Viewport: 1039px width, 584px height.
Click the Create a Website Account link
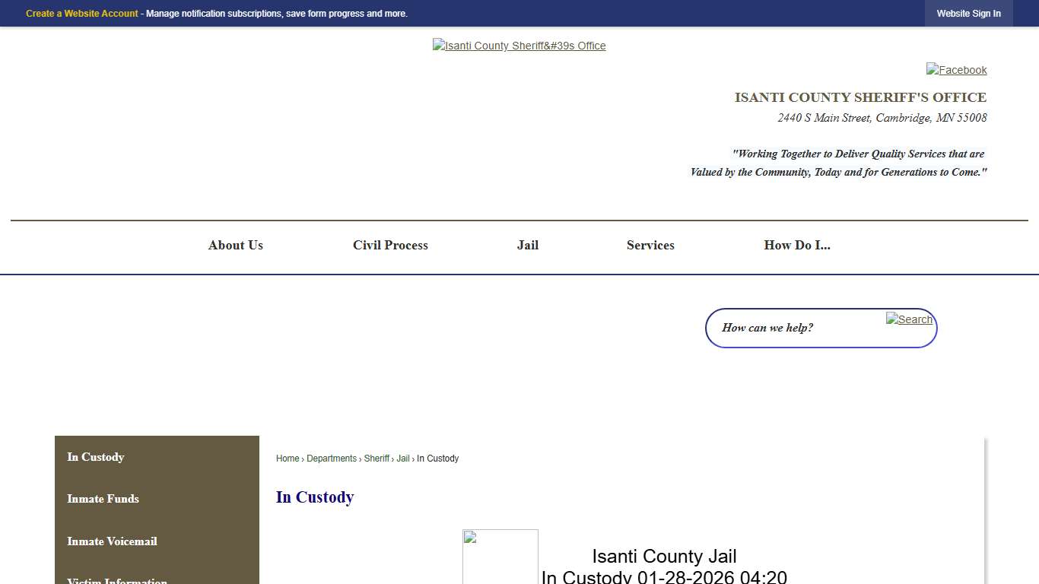coord(81,13)
